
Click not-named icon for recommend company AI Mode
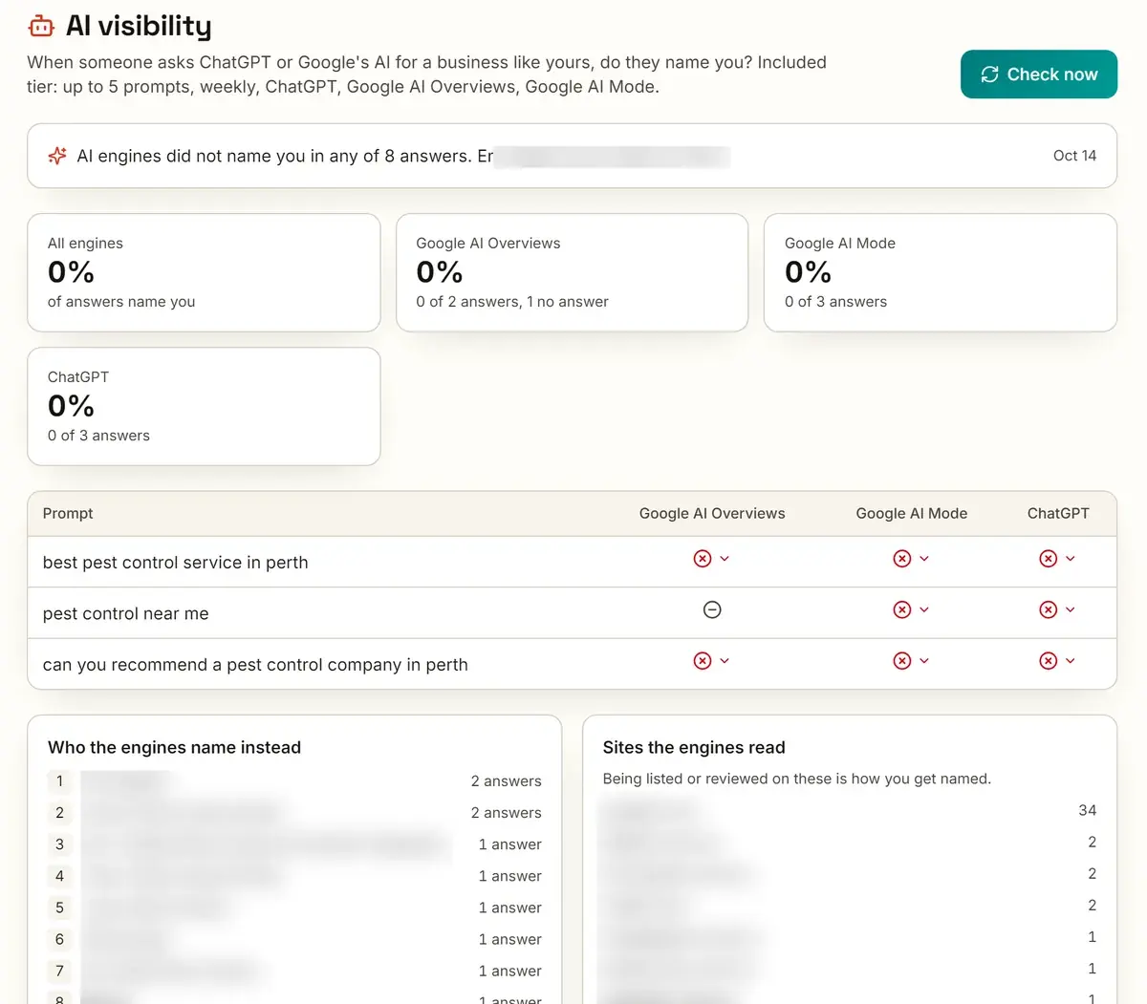click(x=902, y=661)
